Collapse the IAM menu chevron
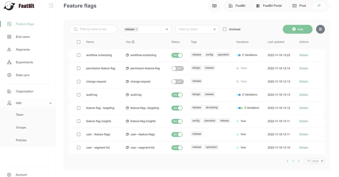The height and width of the screenshot is (177, 339). 50,103
